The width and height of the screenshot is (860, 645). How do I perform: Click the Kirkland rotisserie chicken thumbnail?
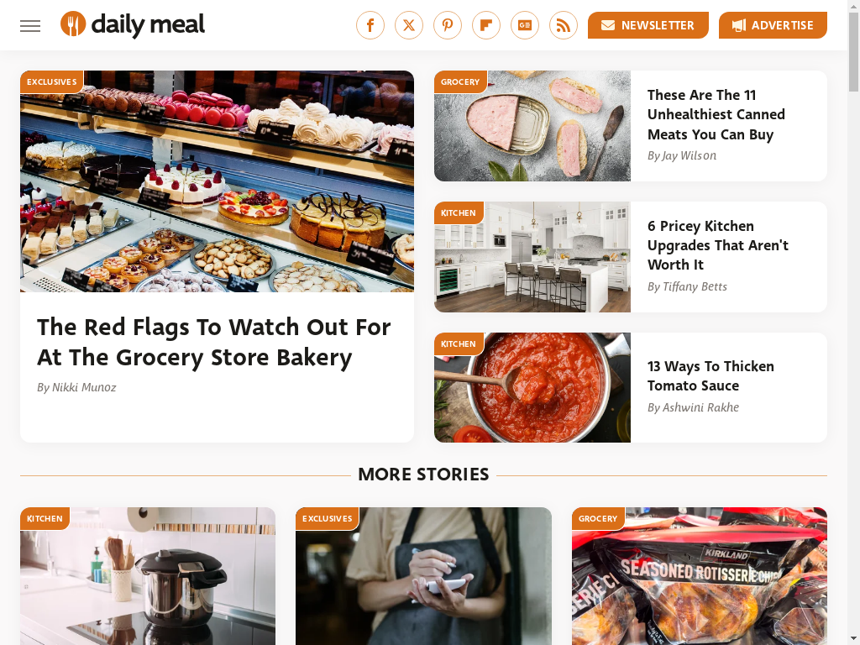pyautogui.click(x=700, y=576)
